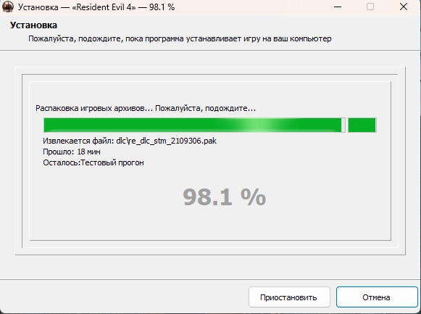Click the large 98.1 % percentage label
The height and width of the screenshot is (314, 421).
pyautogui.click(x=224, y=197)
